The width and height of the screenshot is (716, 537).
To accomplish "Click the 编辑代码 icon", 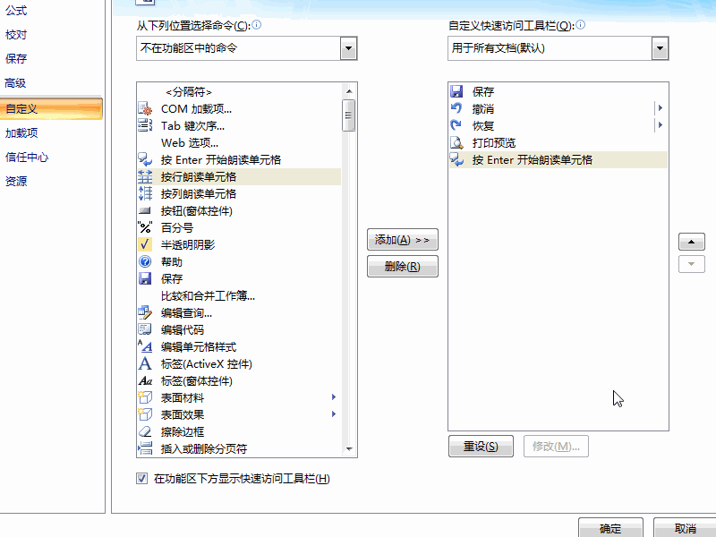I will pos(145,329).
